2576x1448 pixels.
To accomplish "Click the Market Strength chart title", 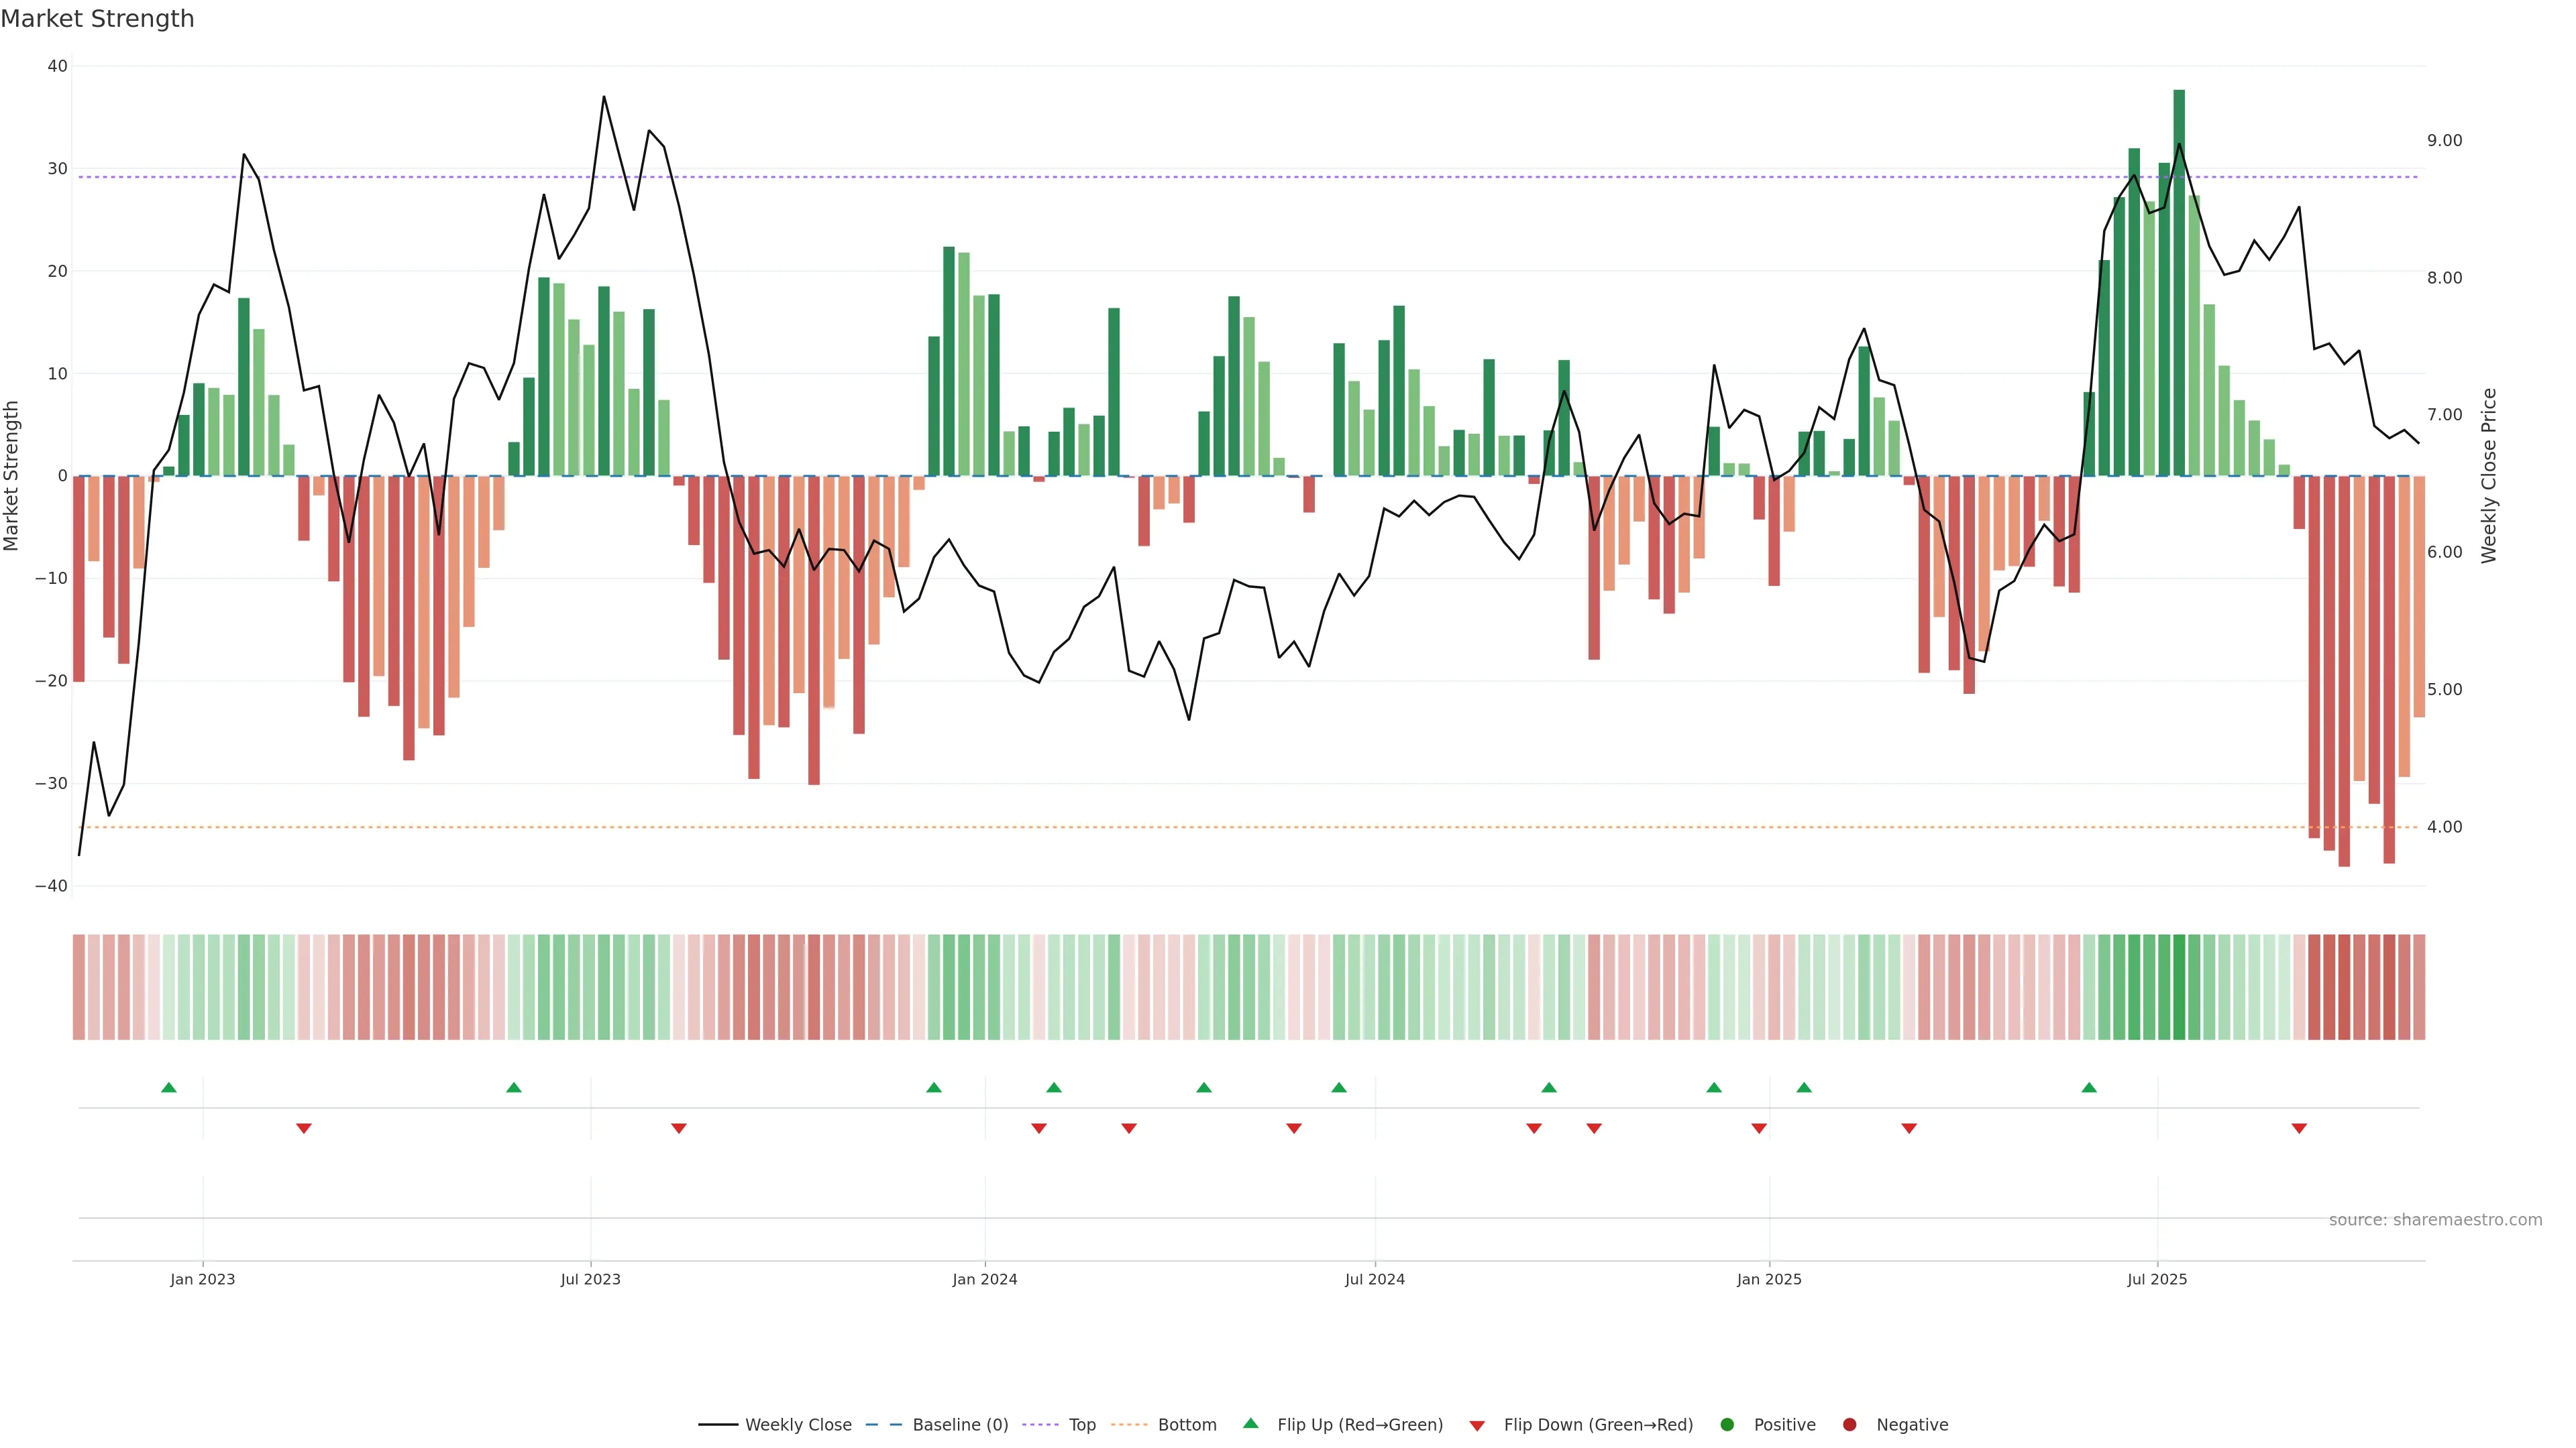I will pyautogui.click(x=97, y=19).
